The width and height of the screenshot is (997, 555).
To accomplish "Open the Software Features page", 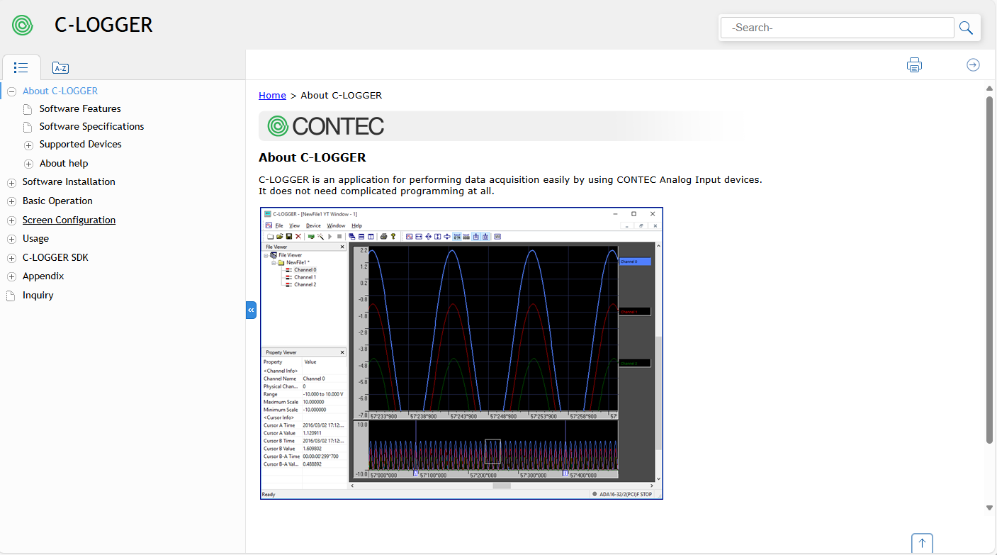I will tap(80, 108).
